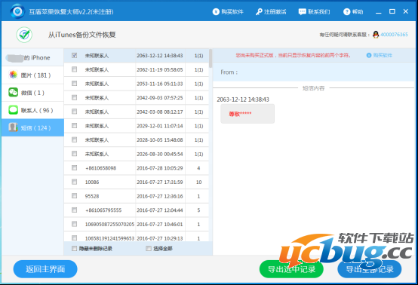Click the 2016-07-27 17:31:59 timestamp cell
The image size is (418, 285).
point(160,182)
